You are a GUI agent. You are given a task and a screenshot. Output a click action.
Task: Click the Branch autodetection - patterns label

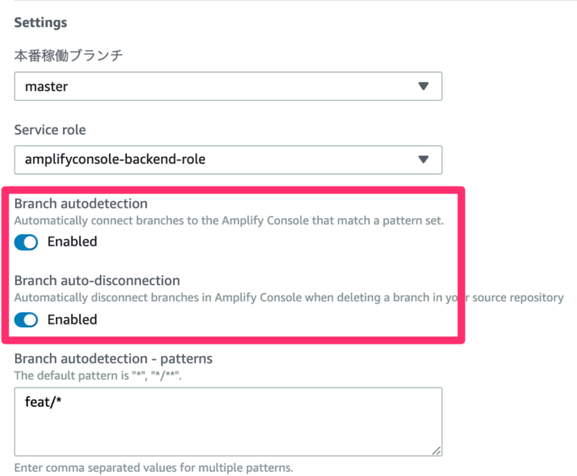click(114, 359)
